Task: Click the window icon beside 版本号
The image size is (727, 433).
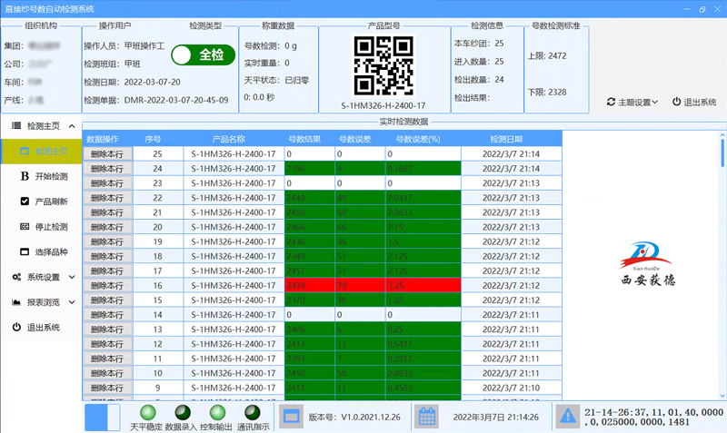Action: pos(291,417)
